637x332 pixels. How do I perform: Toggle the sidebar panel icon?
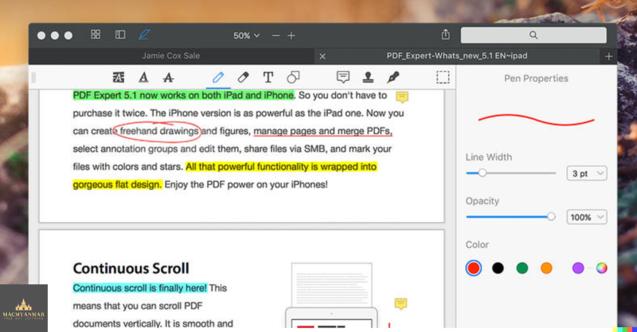pyautogui.click(x=120, y=35)
